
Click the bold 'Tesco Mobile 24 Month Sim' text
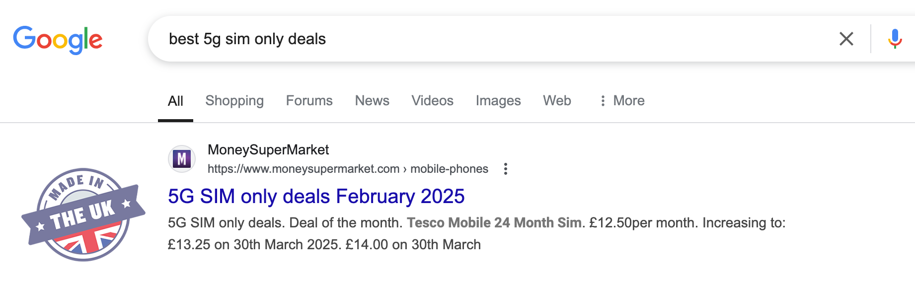(495, 222)
